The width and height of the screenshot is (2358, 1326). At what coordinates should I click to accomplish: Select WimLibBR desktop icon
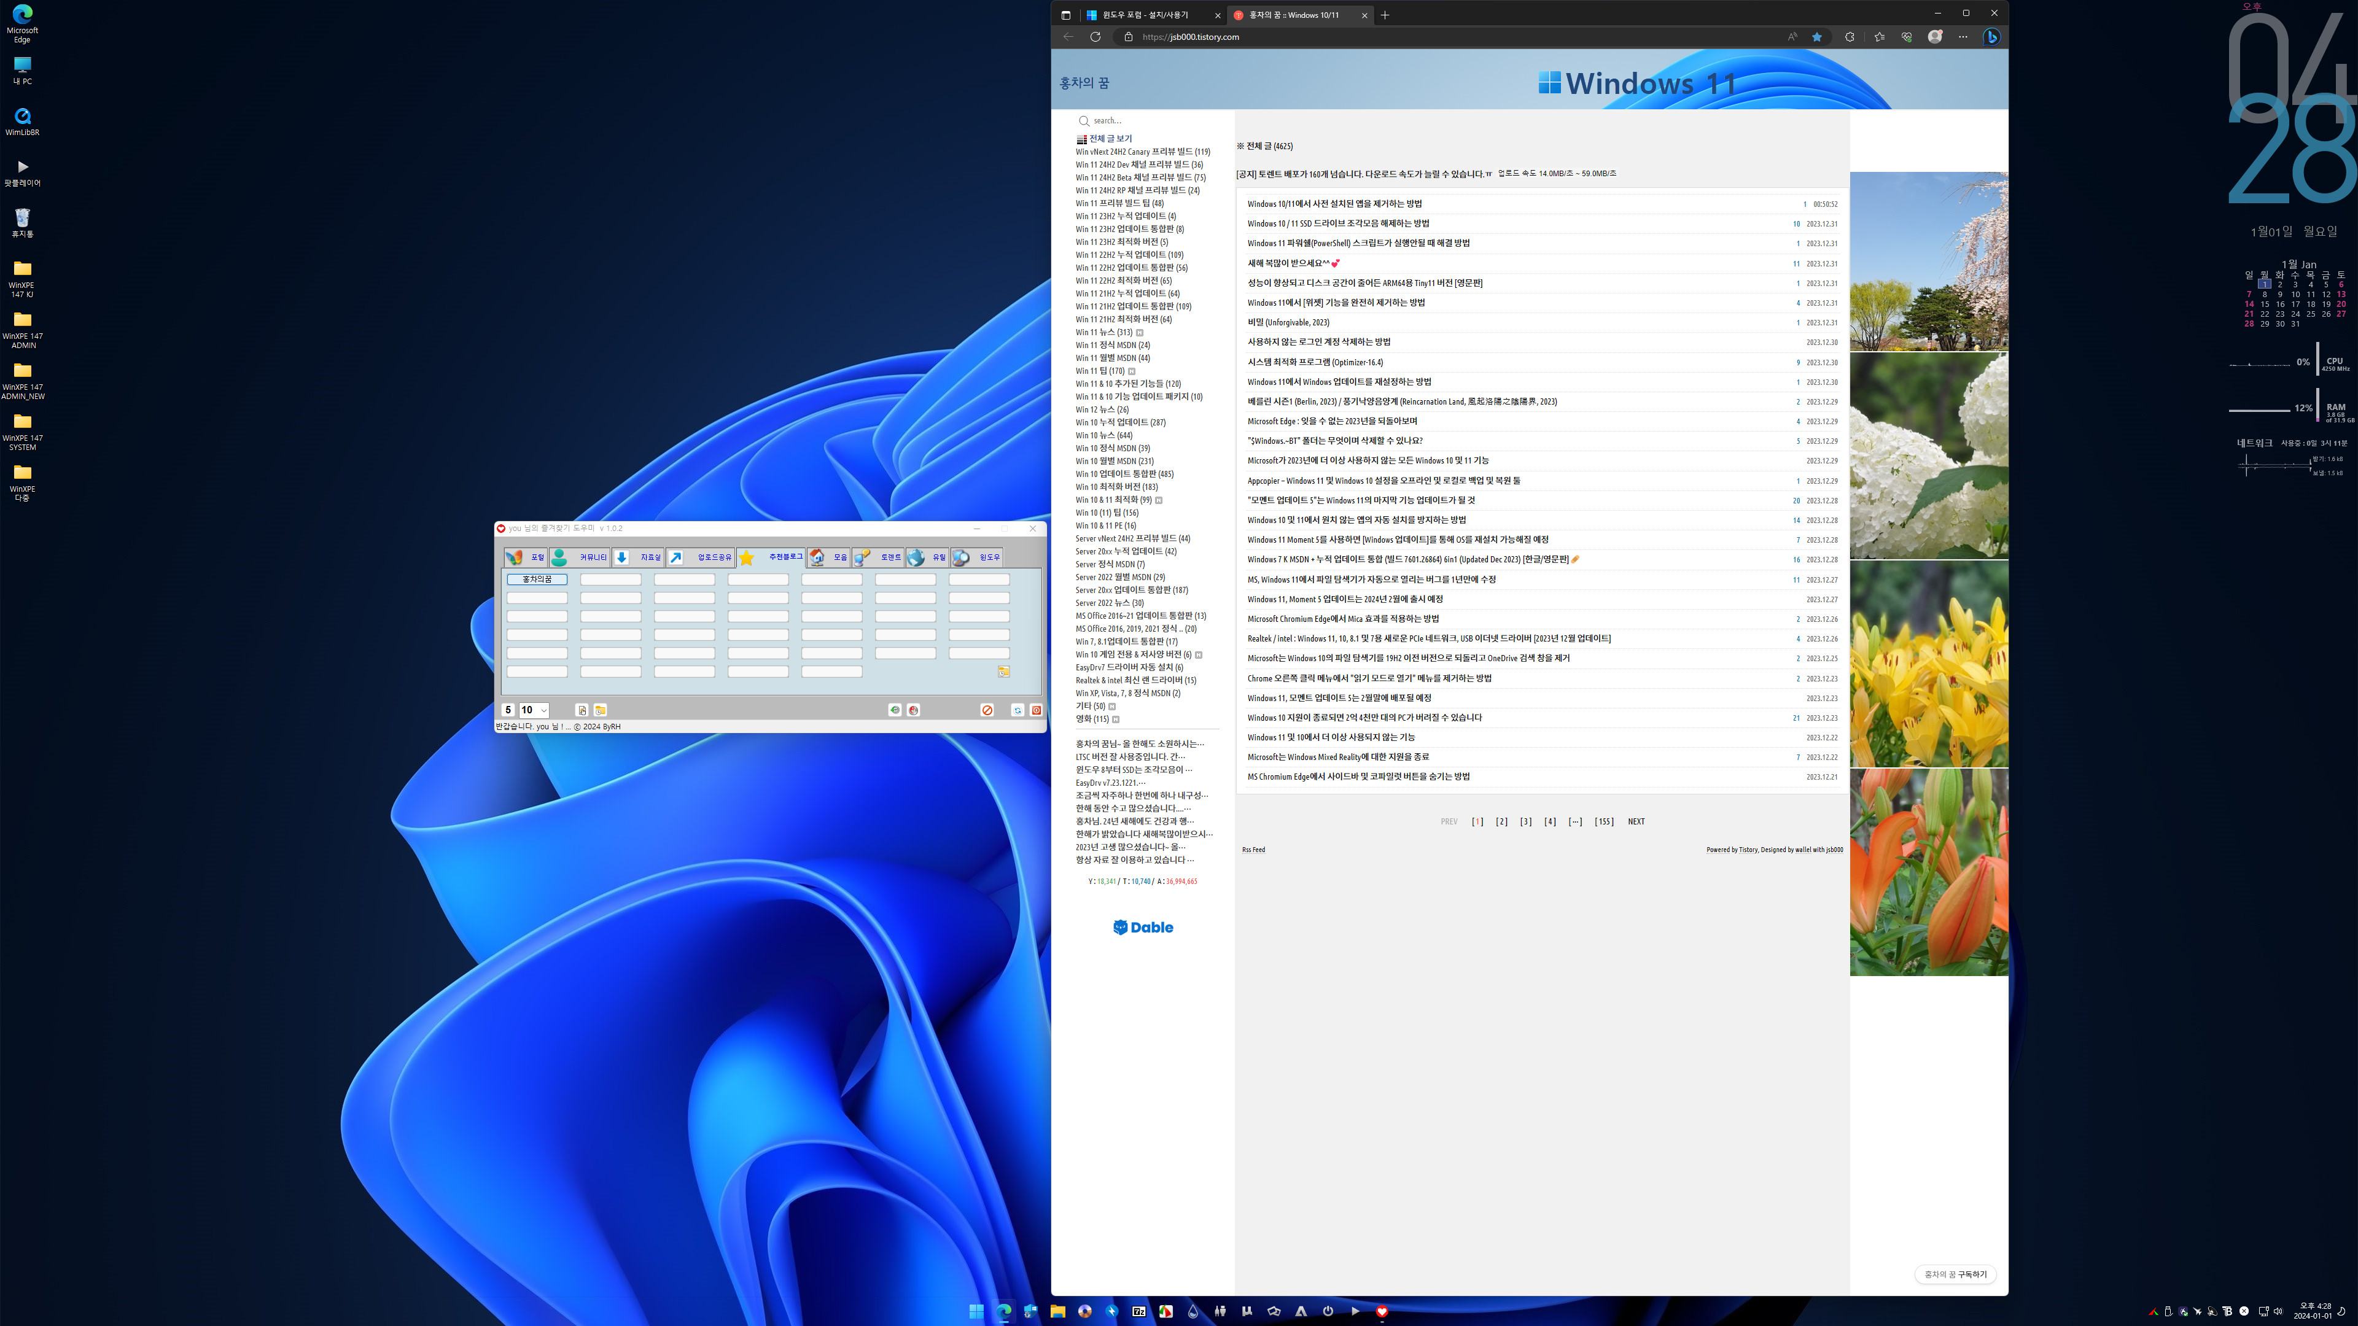pos(22,122)
